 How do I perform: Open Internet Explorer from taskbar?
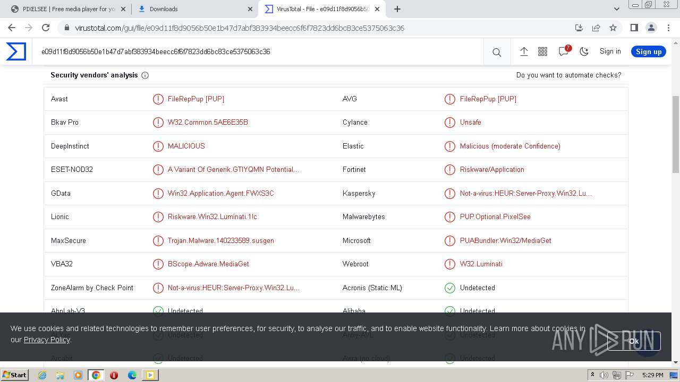tap(42, 375)
